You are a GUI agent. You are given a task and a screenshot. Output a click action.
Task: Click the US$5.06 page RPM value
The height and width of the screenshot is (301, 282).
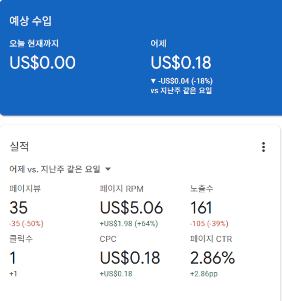click(131, 208)
